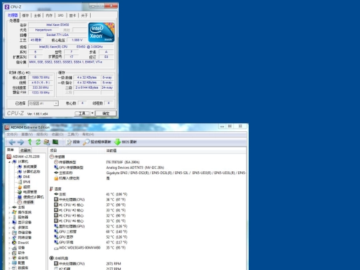Switch to the 主板 tab in CPU-Z
The height and width of the screenshot is (270, 360).
(x=37, y=15)
